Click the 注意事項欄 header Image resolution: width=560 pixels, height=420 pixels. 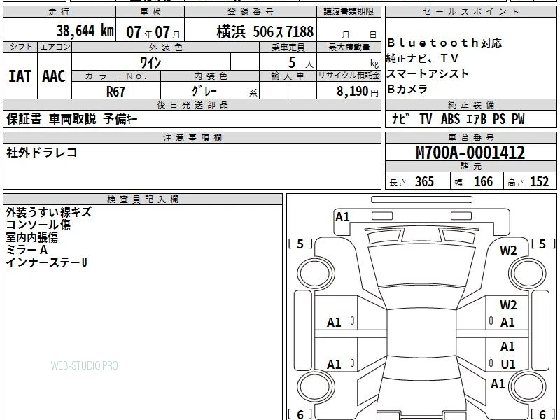point(192,137)
